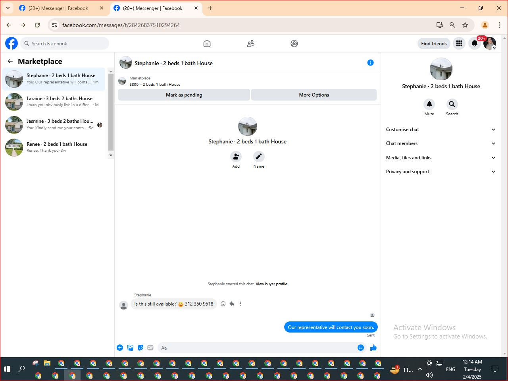
Task: Open Jasmine 3 beds 2 baths chat
Action: click(54, 125)
